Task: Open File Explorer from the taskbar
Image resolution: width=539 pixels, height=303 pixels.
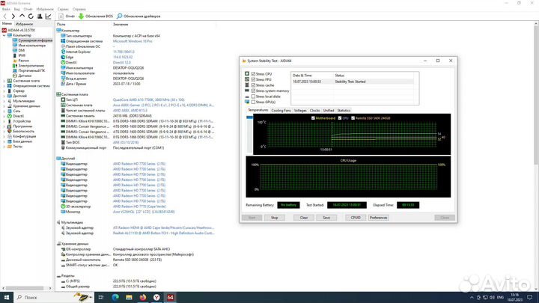Action: [129, 297]
